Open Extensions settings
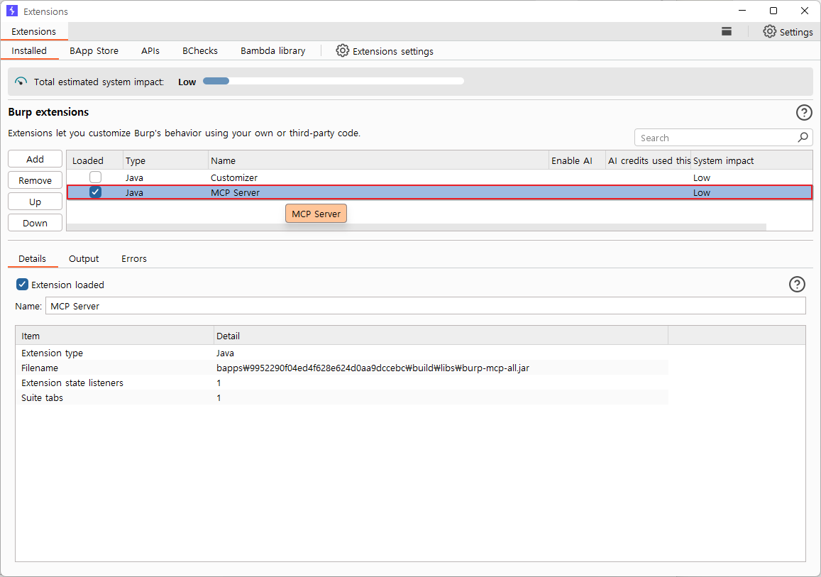This screenshot has width=821, height=577. tap(385, 51)
